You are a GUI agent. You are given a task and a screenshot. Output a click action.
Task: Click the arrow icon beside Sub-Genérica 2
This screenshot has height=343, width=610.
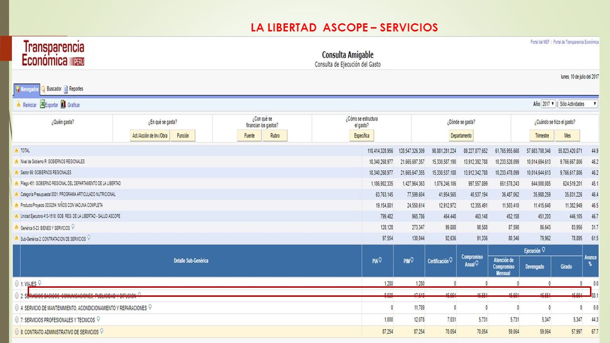pos(17,239)
